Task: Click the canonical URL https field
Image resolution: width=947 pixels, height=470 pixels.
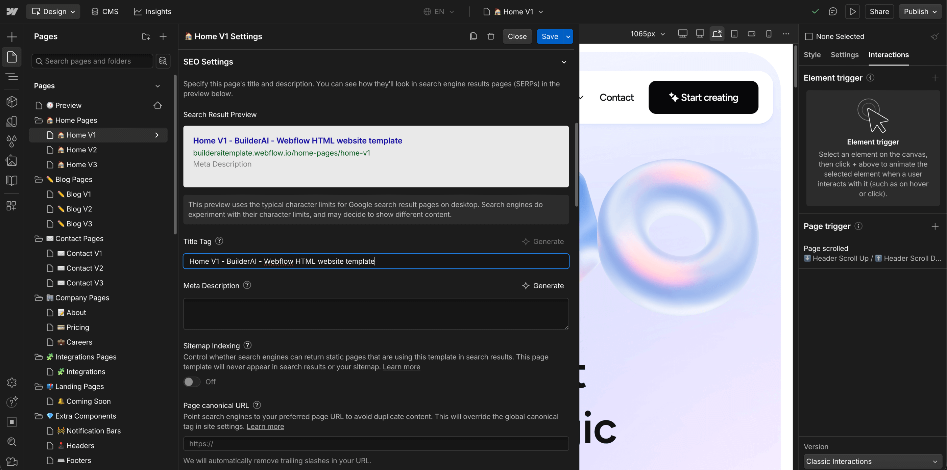Action: [376, 443]
